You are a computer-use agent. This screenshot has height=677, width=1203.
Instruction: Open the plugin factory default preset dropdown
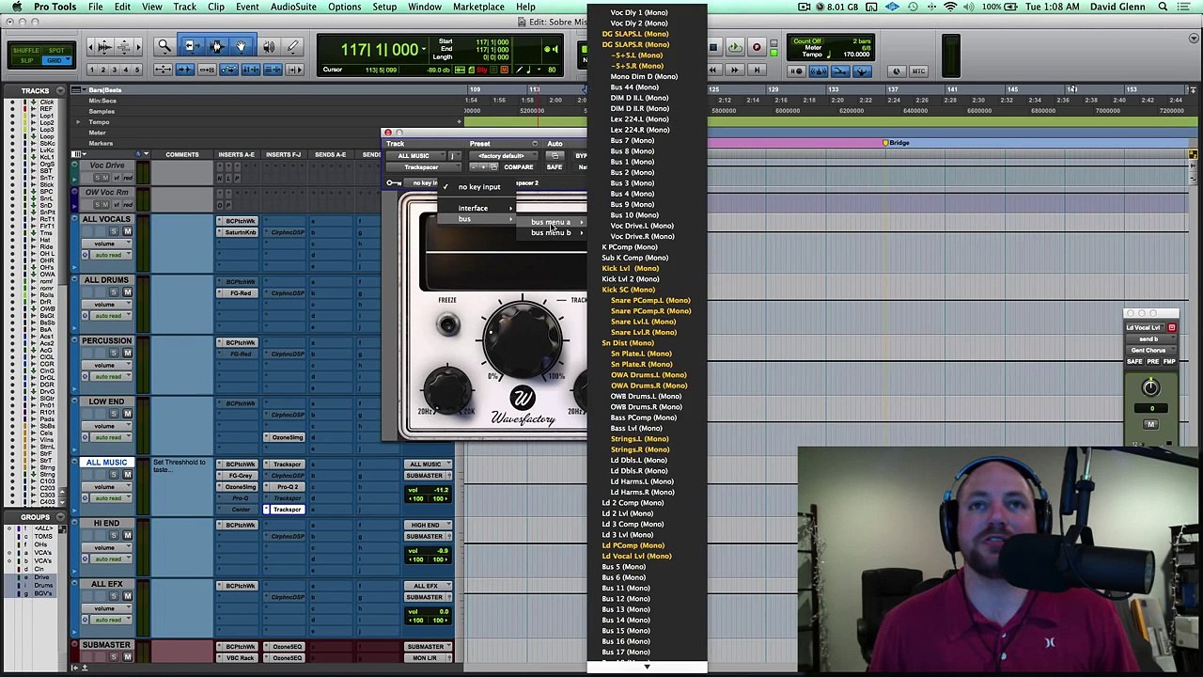(x=502, y=155)
